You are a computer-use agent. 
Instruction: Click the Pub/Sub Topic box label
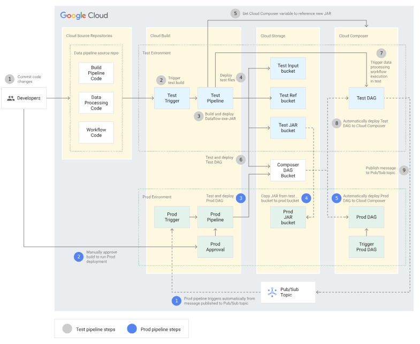289,292
